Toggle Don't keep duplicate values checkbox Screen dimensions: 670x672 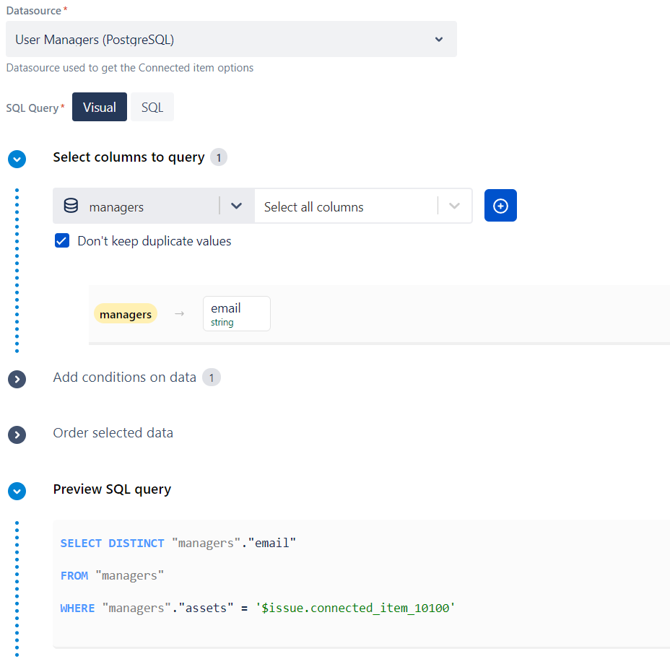62,241
